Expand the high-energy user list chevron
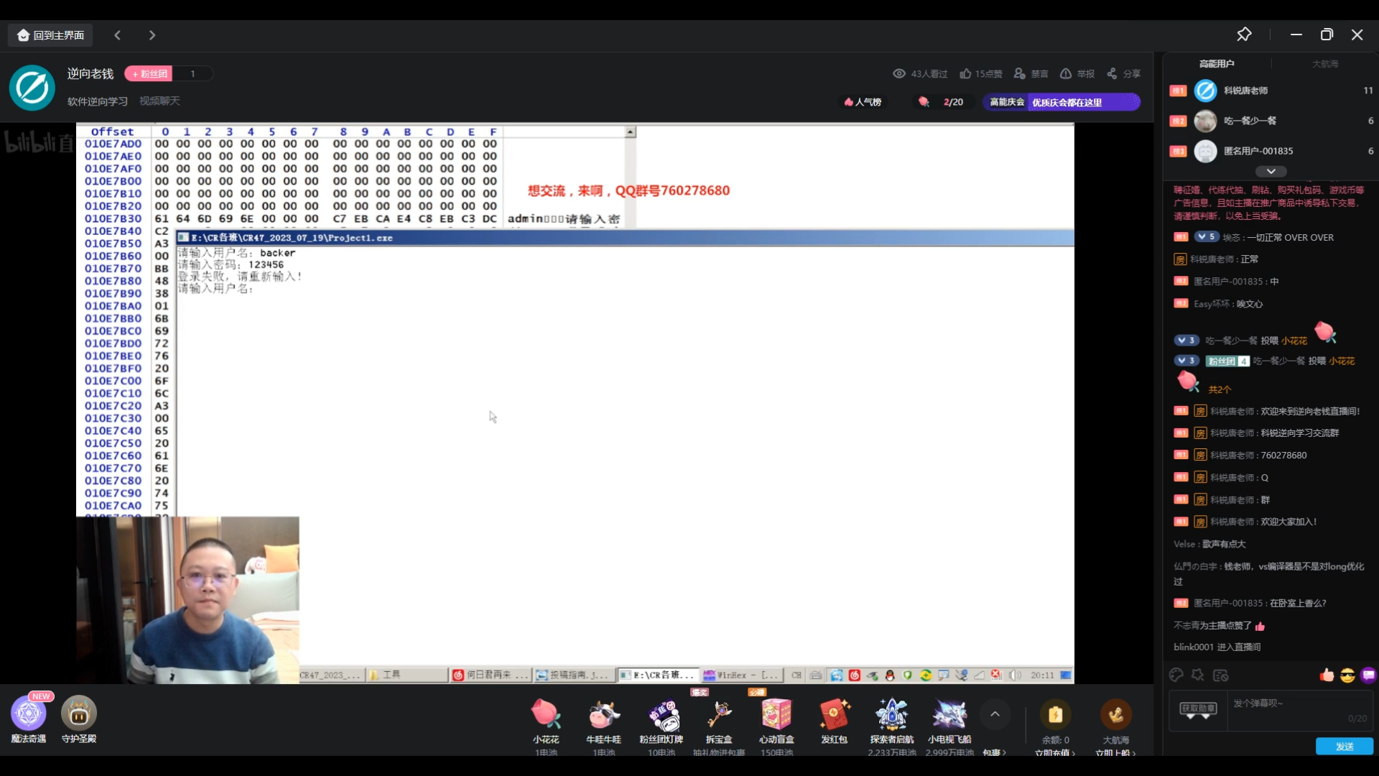Image resolution: width=1379 pixels, height=776 pixels. [x=1271, y=171]
